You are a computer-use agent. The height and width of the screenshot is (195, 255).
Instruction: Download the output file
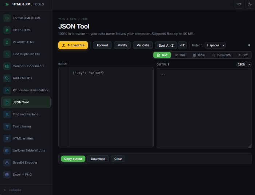pyautogui.click(x=98, y=159)
